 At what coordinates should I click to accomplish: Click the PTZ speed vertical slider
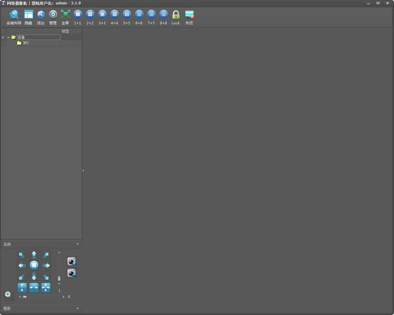(59, 278)
